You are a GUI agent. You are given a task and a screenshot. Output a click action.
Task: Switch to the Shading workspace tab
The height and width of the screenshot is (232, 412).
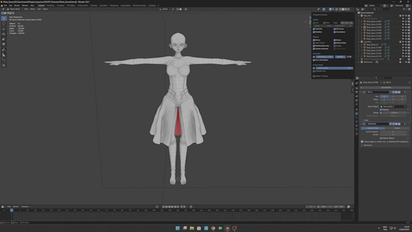click(x=93, y=5)
